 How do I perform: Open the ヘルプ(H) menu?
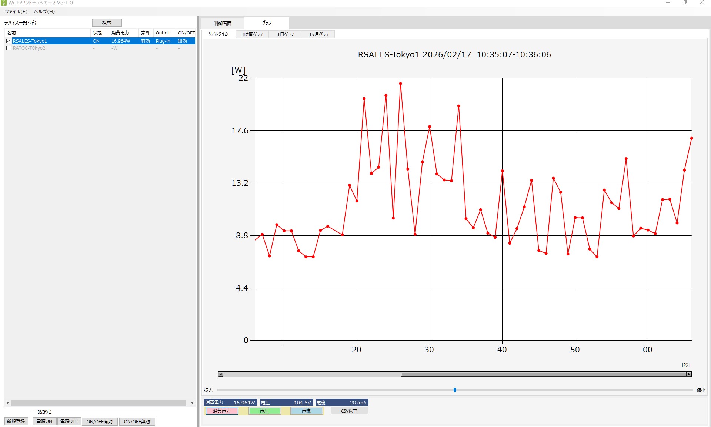44,11
